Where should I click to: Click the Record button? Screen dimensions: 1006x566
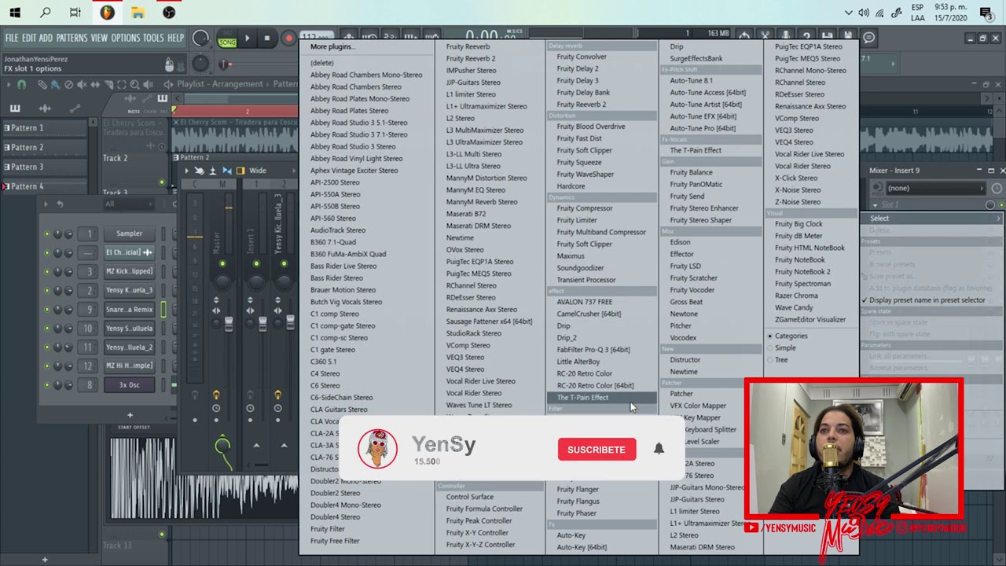(288, 38)
